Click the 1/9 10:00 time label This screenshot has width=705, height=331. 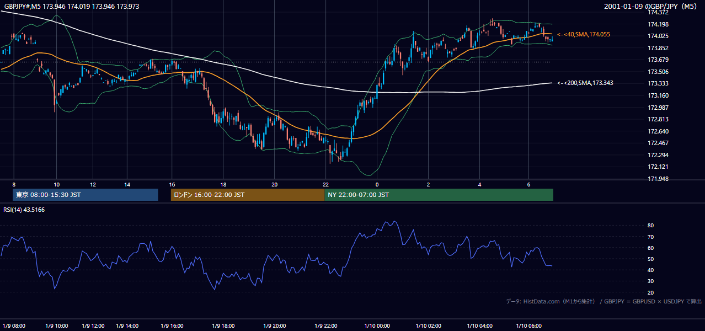[56, 325]
